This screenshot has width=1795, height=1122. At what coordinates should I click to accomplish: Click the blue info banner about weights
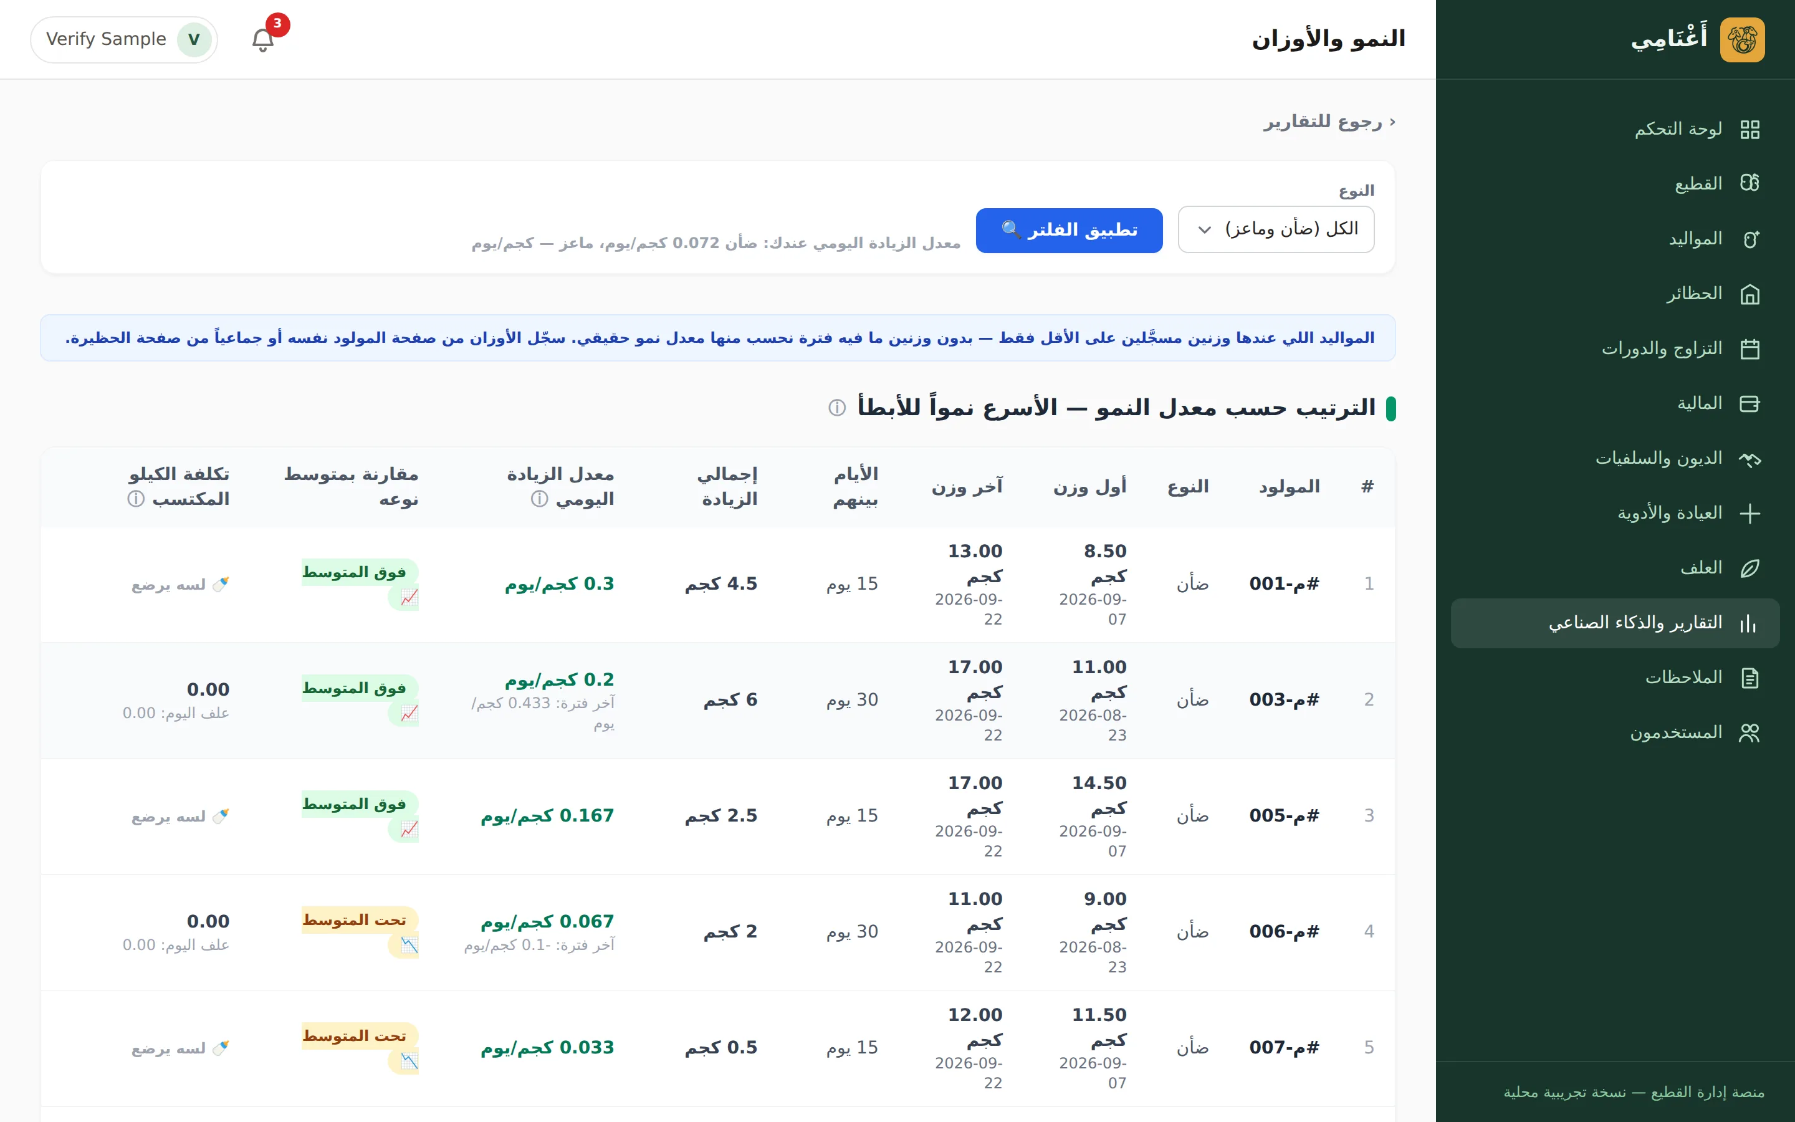click(x=718, y=338)
